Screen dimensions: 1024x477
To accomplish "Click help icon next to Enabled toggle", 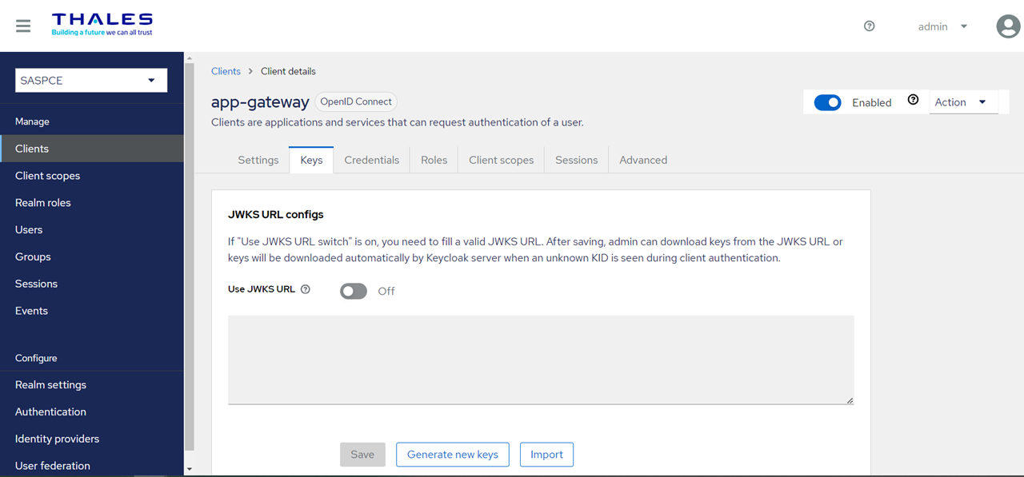I will (x=913, y=101).
